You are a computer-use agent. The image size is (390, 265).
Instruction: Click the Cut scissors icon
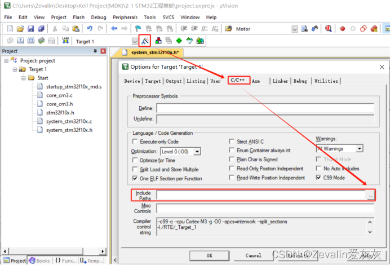tap(55, 29)
